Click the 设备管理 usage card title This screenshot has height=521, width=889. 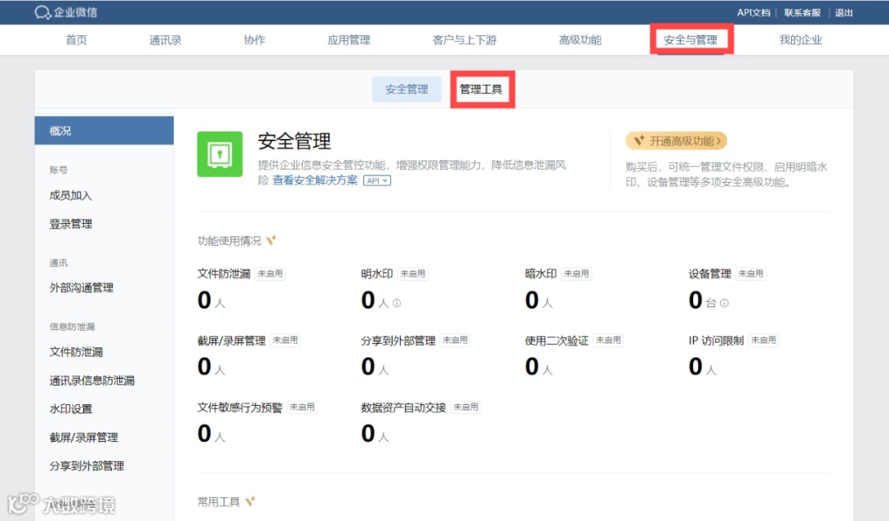[x=710, y=274]
